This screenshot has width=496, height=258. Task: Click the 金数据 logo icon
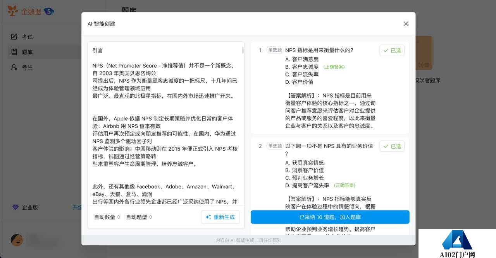coord(13,11)
